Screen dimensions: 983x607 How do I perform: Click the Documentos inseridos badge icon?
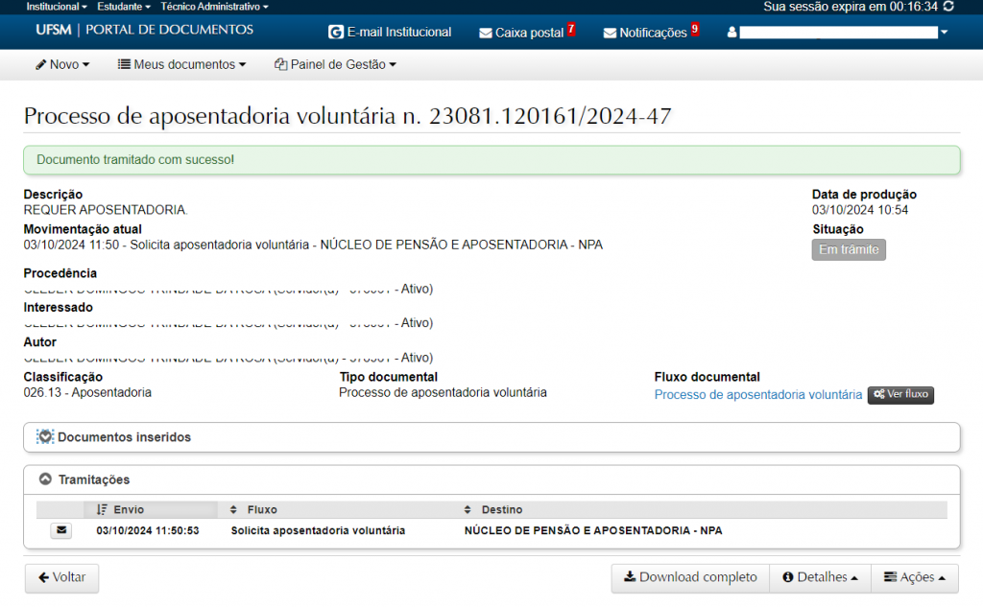tap(45, 437)
